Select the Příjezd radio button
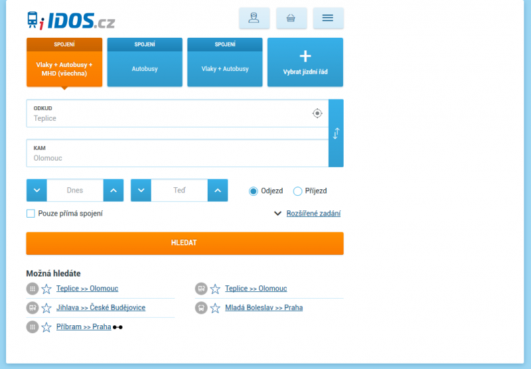This screenshot has height=369, width=531. pyautogui.click(x=297, y=191)
